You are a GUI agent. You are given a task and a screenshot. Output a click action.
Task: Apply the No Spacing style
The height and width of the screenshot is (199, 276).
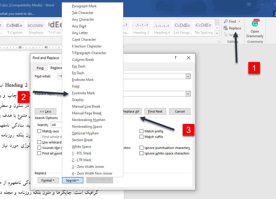204,28
